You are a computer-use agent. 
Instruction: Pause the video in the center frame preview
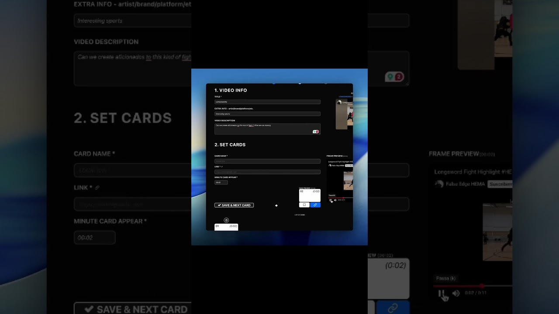point(331,200)
